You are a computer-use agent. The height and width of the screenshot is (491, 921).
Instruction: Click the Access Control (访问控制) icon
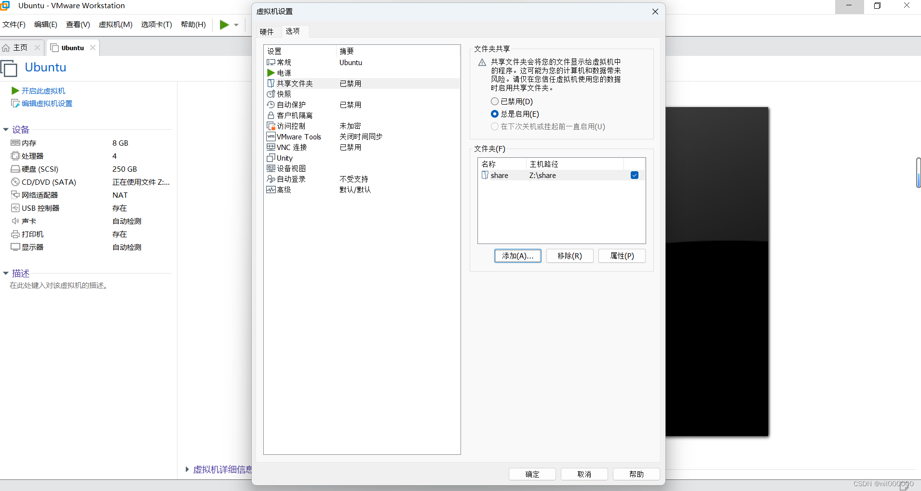point(271,126)
